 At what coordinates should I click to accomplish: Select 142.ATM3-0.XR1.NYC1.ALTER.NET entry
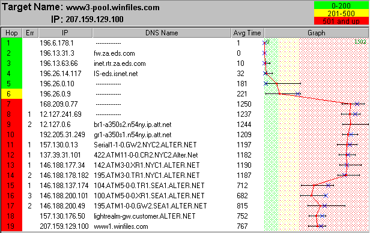(147, 165)
